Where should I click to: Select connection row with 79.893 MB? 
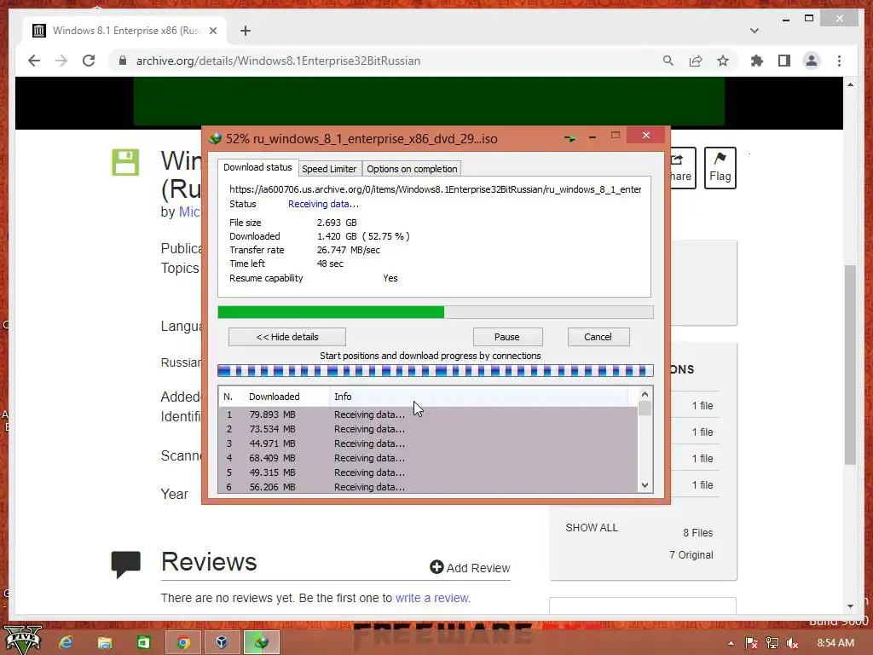tap(428, 414)
